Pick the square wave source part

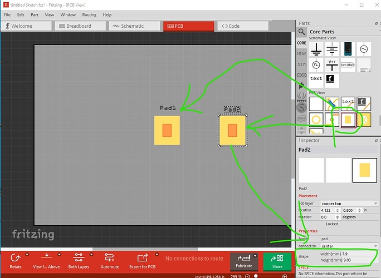316,64
